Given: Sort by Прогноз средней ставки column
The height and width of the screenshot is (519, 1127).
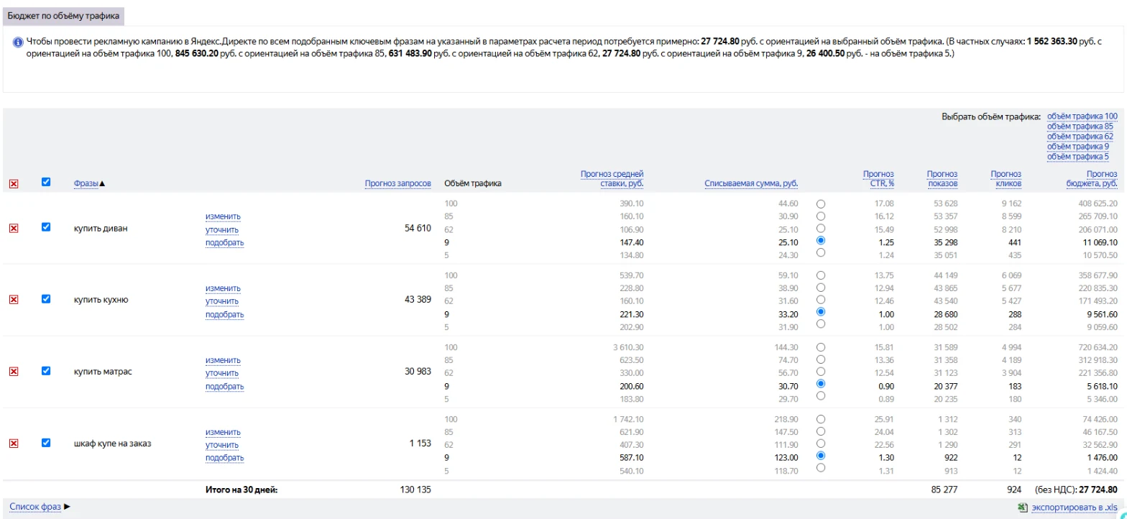Looking at the screenshot, I should click(612, 179).
